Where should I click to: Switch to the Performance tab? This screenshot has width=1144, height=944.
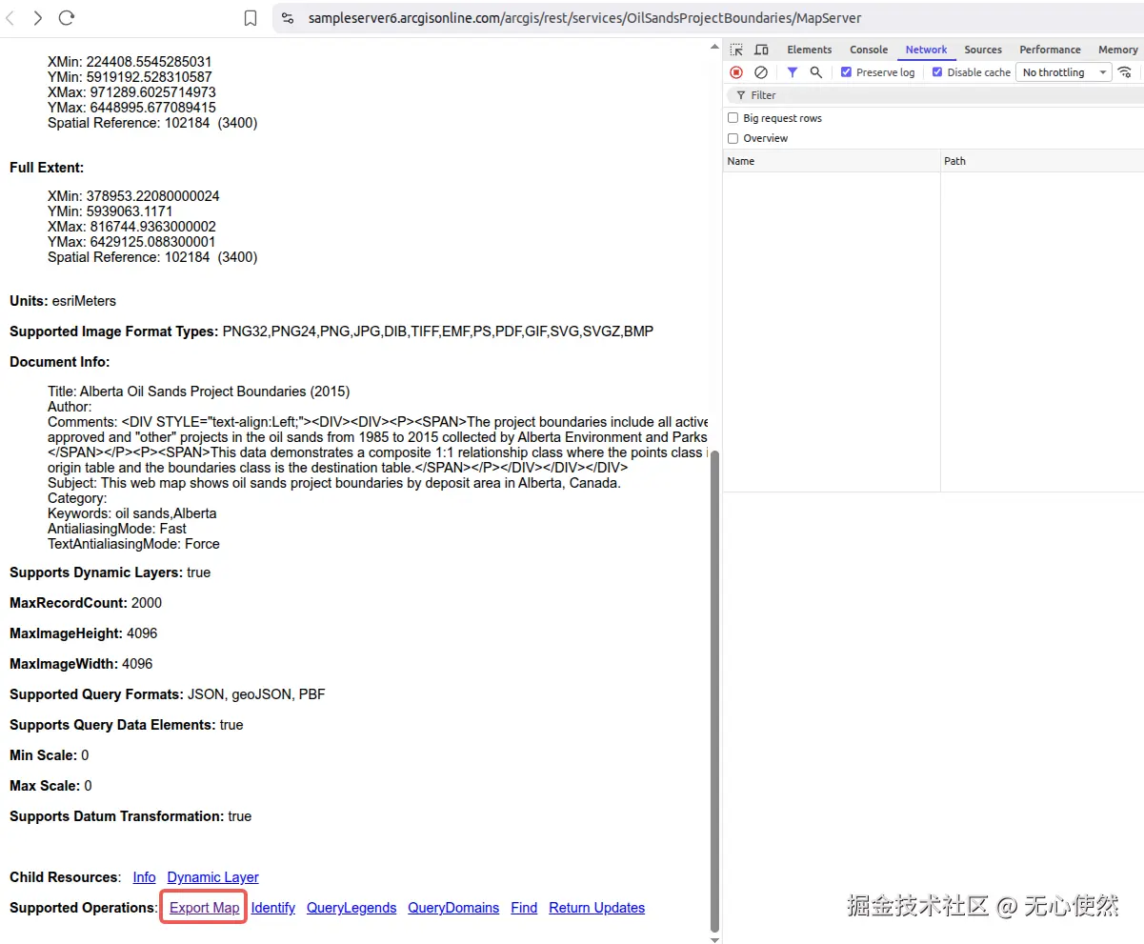1050,50
